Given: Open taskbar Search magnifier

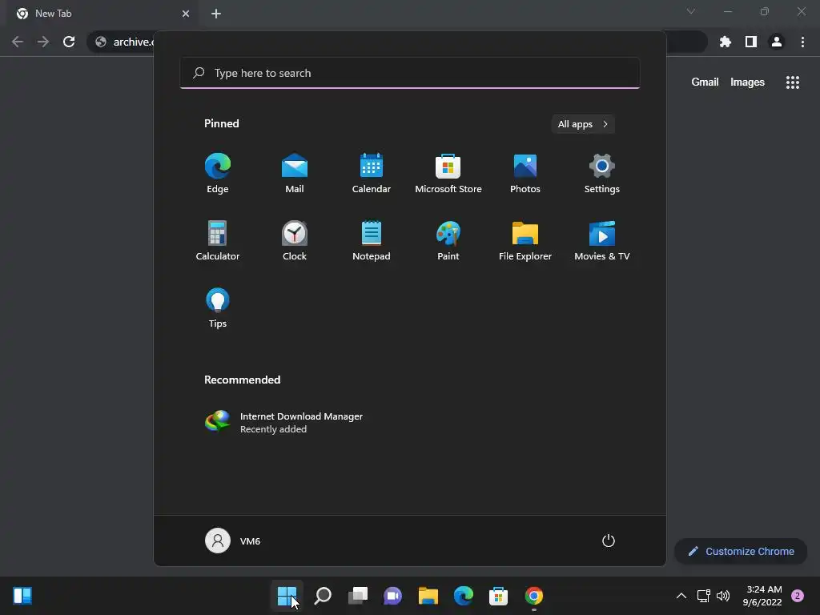Looking at the screenshot, I should pyautogui.click(x=323, y=596).
